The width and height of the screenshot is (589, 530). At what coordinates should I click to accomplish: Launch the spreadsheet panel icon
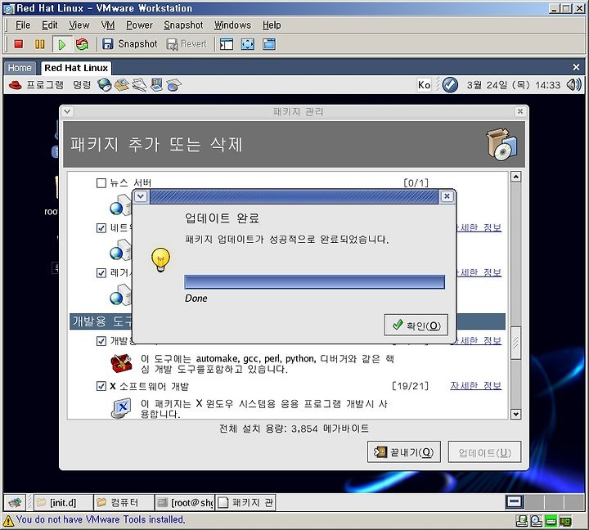point(173,85)
